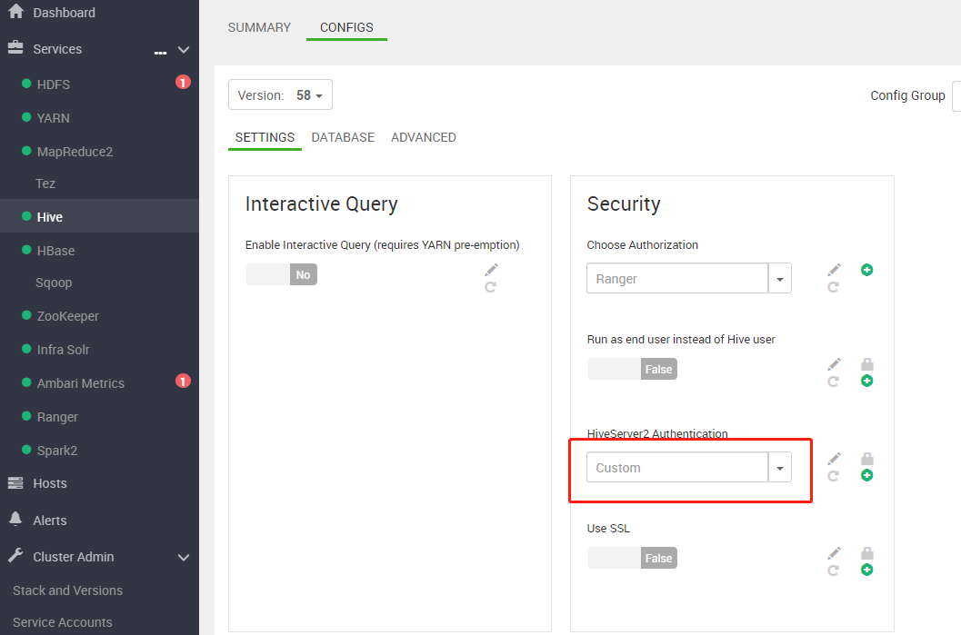Edit the Enable Interactive Query setting pencil
The image size is (961, 635).
[x=491, y=270]
